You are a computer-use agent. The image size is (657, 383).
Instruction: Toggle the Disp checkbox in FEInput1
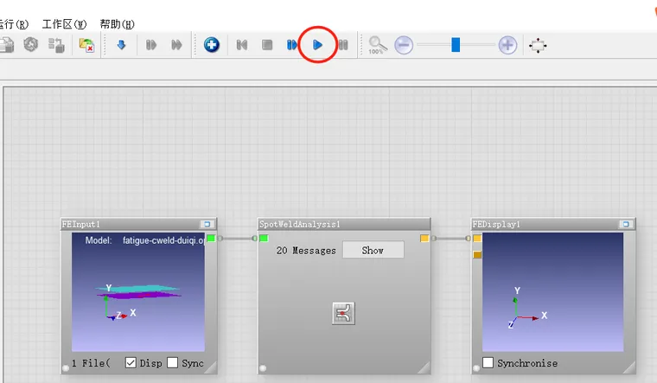(131, 363)
